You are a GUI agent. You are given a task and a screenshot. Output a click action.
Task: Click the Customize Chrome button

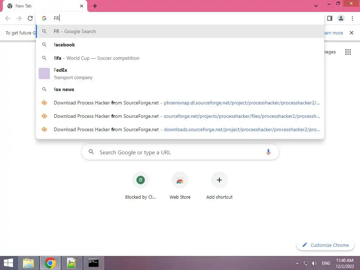coord(325,245)
